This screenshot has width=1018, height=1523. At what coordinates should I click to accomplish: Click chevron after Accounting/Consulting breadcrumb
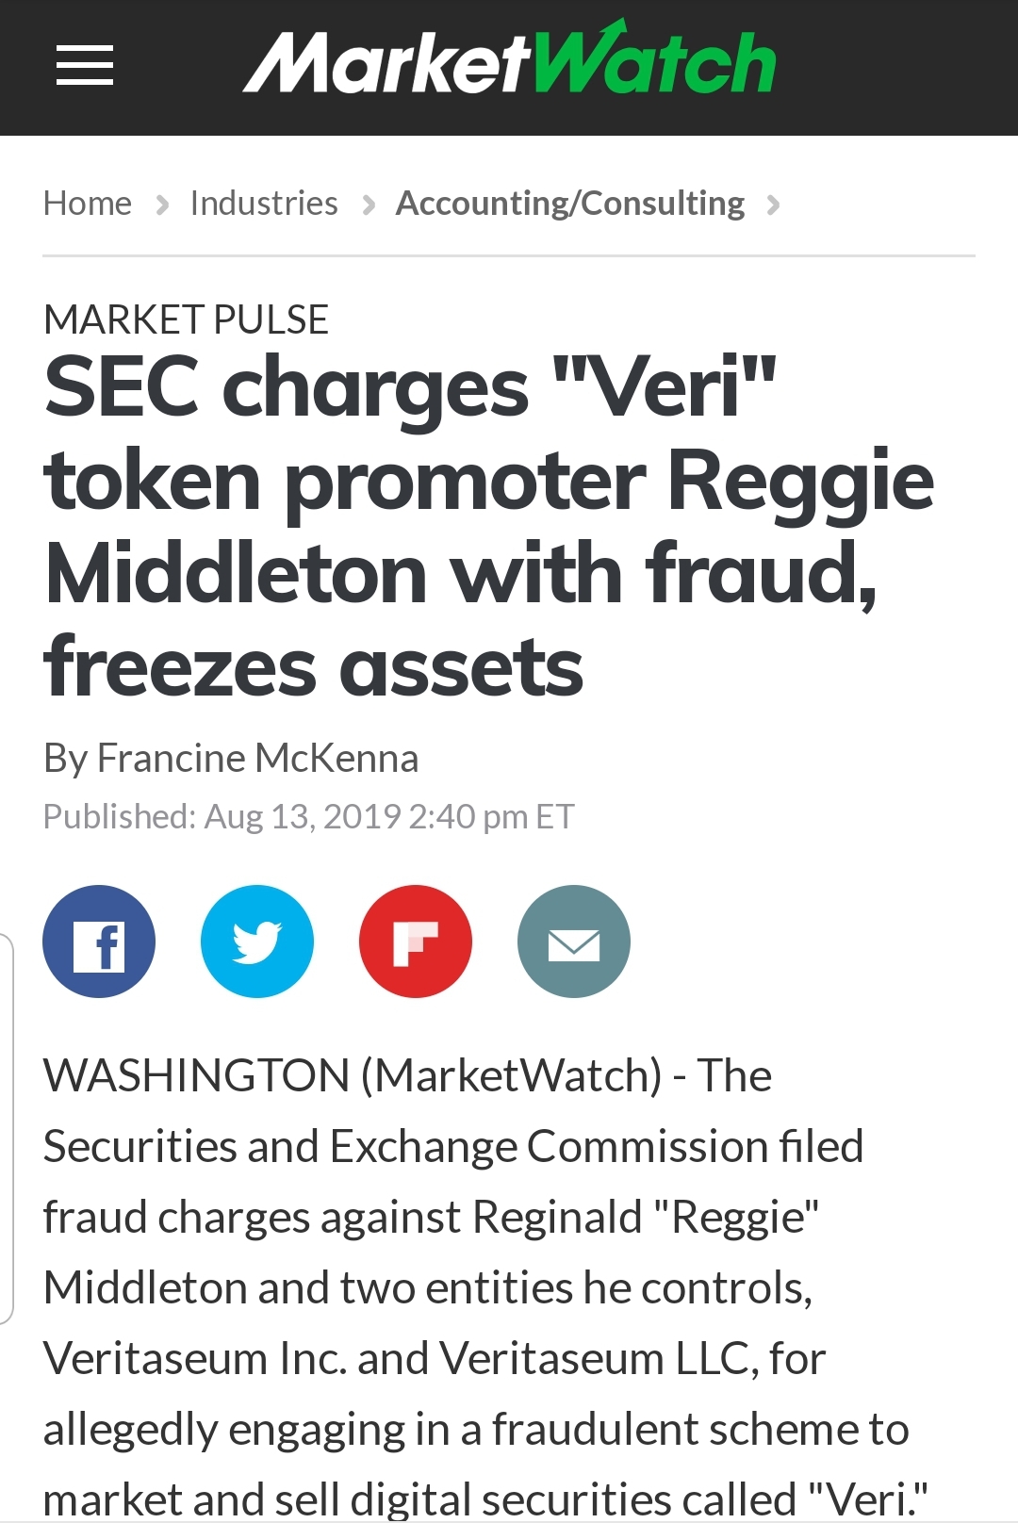pyautogui.click(x=774, y=205)
